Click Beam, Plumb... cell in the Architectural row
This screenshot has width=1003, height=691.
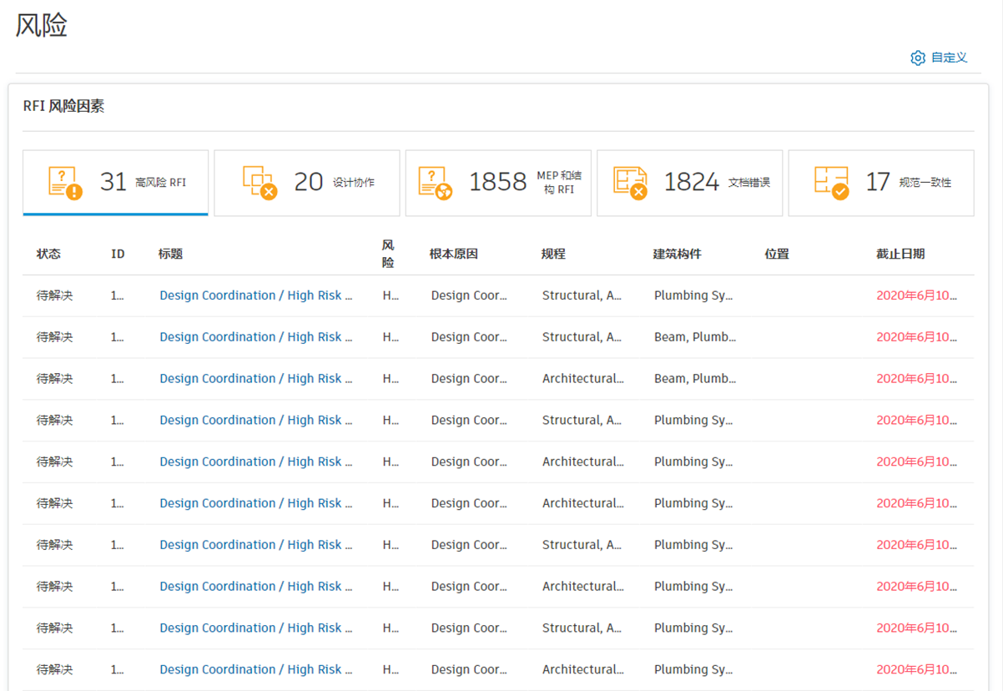click(695, 379)
